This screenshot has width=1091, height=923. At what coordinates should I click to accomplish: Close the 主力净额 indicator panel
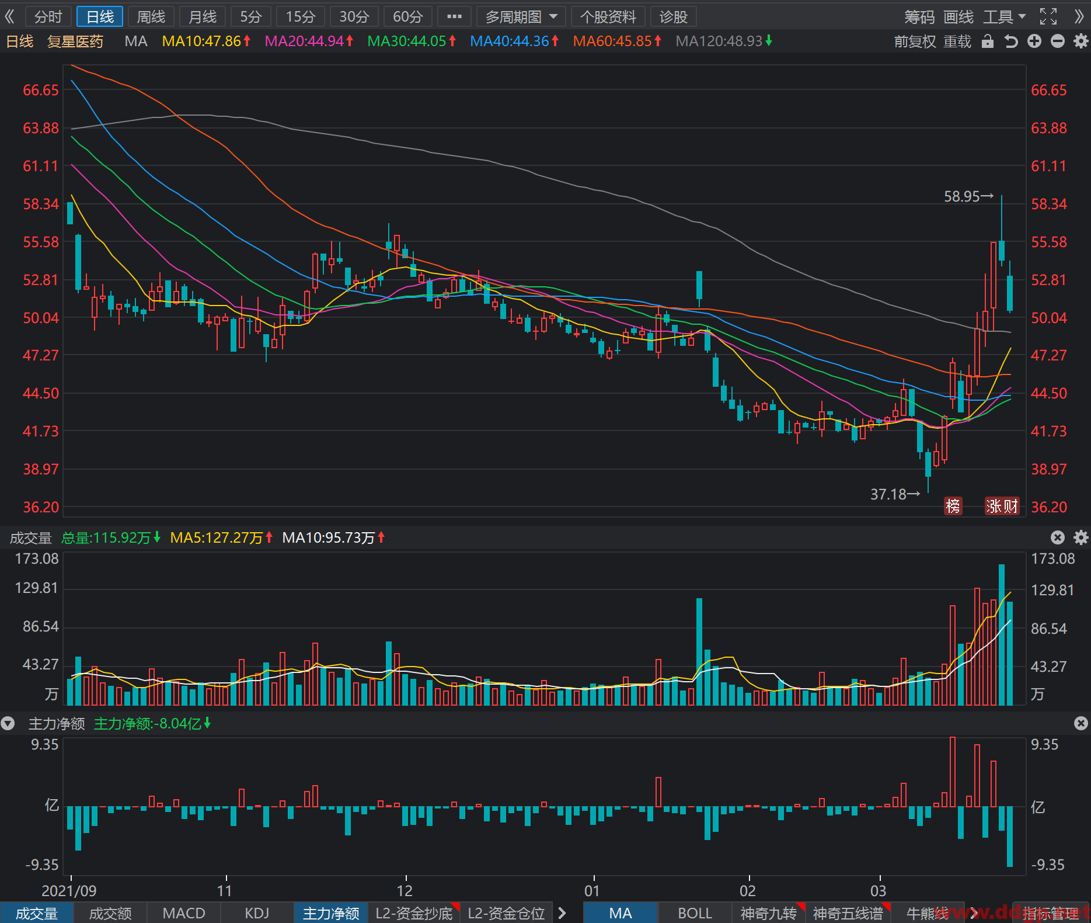[1080, 723]
